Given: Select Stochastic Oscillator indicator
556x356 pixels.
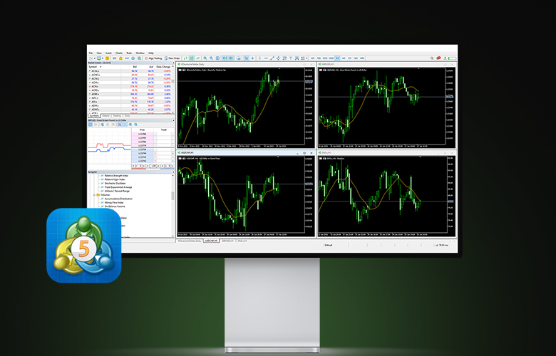Looking at the screenshot, I should tap(115, 184).
